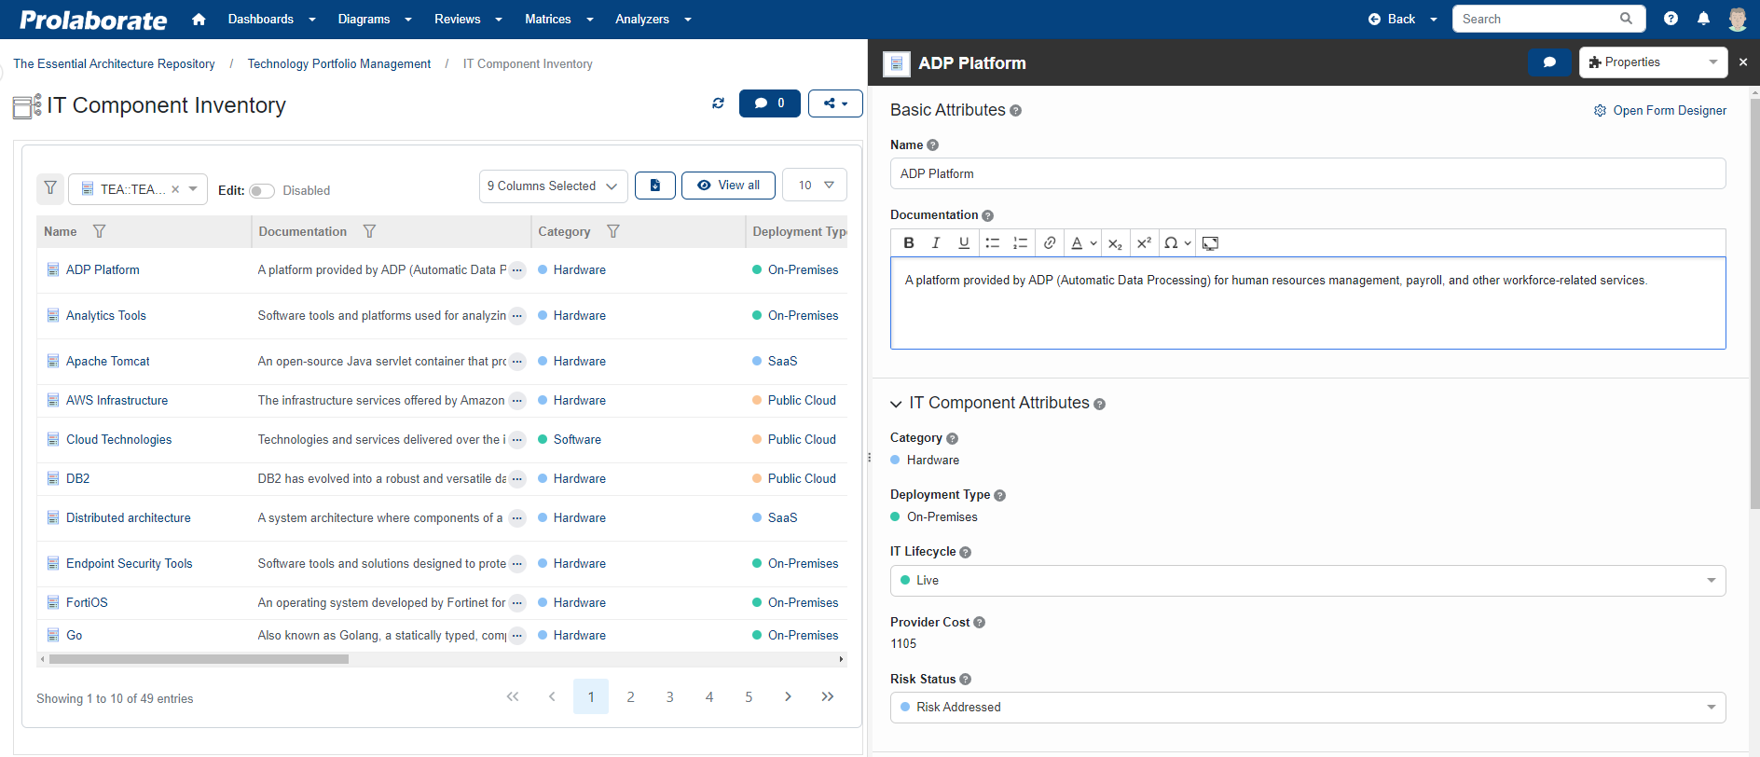Viewport: 1760px width, 757px height.
Task: Open the Matrices menu
Action: tap(558, 20)
